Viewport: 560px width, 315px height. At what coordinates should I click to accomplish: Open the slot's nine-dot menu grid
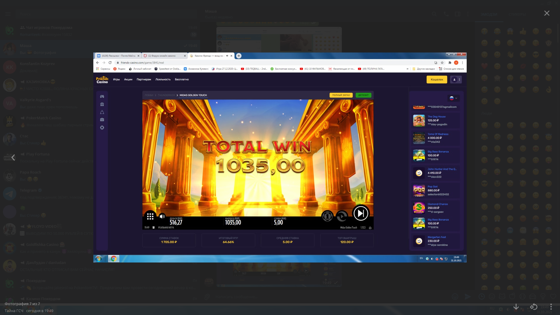[150, 216]
